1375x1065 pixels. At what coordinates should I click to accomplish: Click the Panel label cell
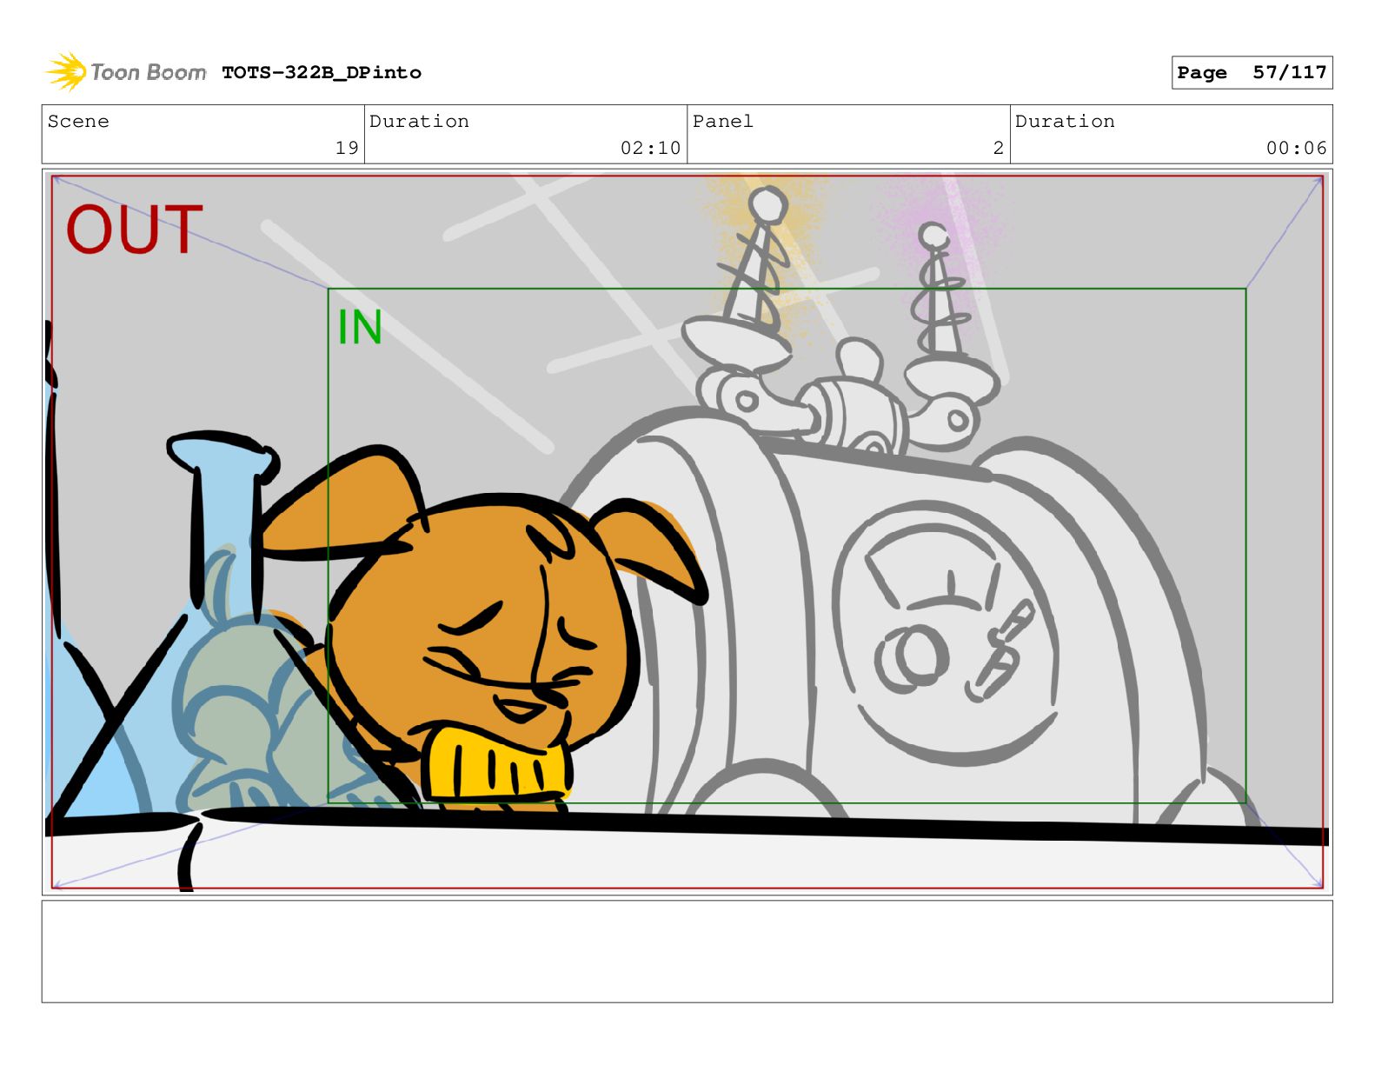pyautogui.click(x=848, y=134)
